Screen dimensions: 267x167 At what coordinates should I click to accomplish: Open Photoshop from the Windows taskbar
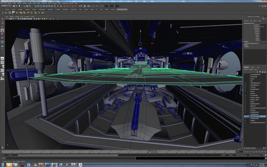[48, 165]
